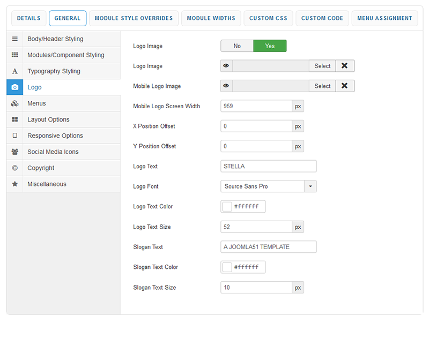Open Responsive Options section in sidebar

coord(55,136)
